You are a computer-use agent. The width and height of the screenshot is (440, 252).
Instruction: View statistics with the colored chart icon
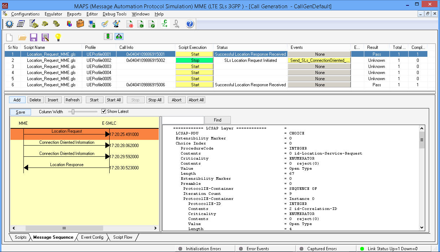tap(69, 24)
